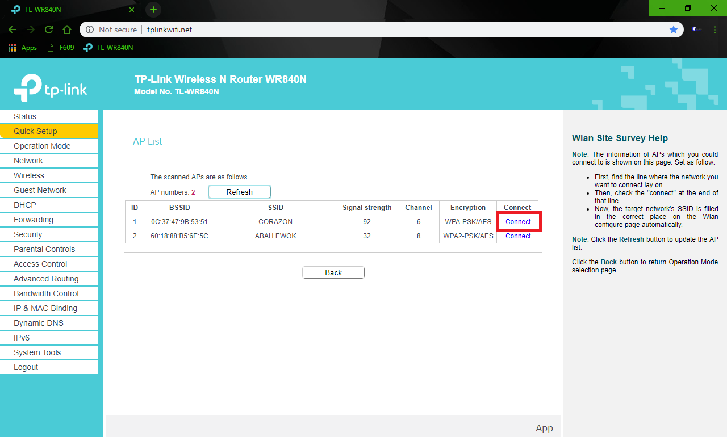Click the Refresh button for AP list

(240, 192)
